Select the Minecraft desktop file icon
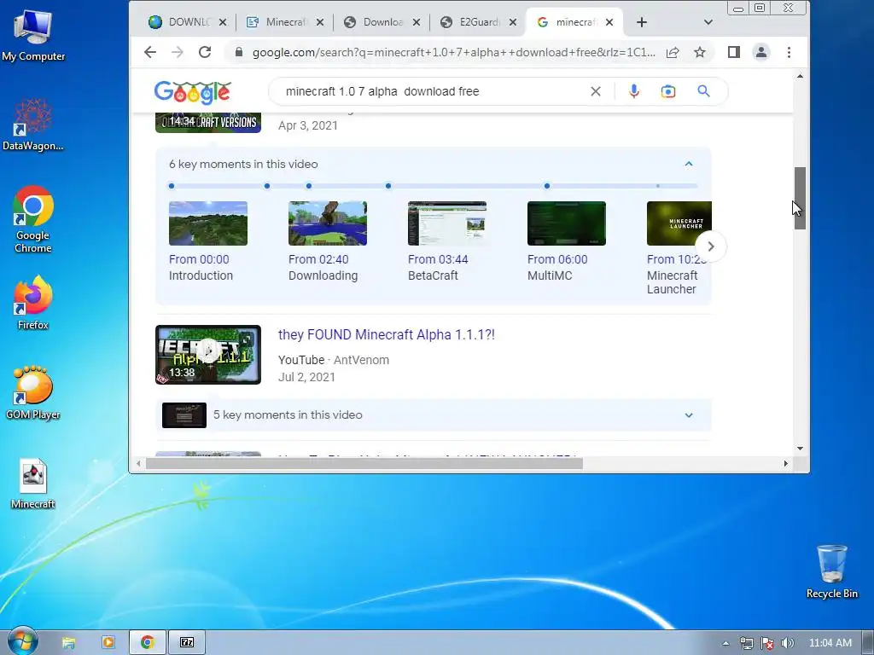The image size is (874, 655). [33, 484]
